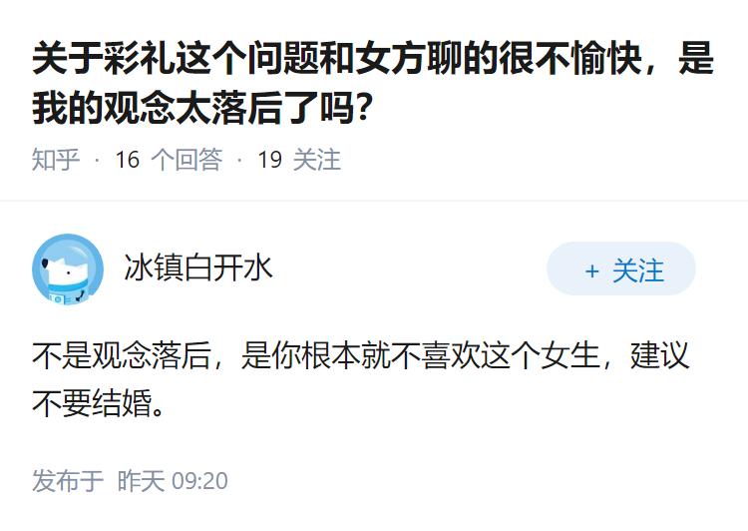This screenshot has width=748, height=531.
Task: Follow the user 冰镇白开水
Action: [x=620, y=269]
